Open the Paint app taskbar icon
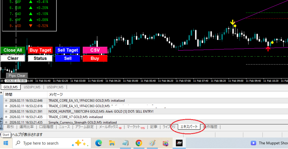 152,143
